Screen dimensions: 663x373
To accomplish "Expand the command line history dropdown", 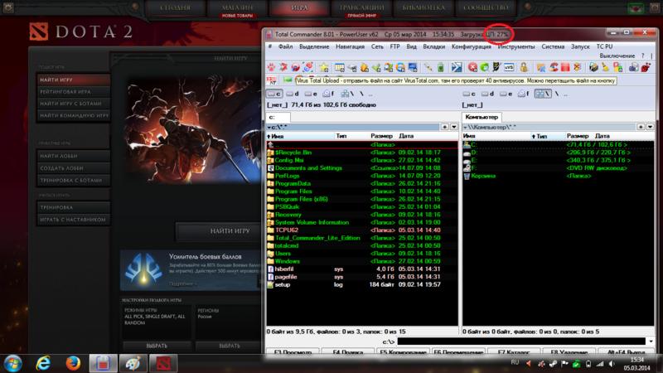I will [651, 342].
